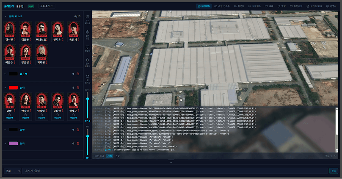Open the user list sidebar icon
Image resolution: width=342 pixels, height=179 pixels.
point(88,17)
